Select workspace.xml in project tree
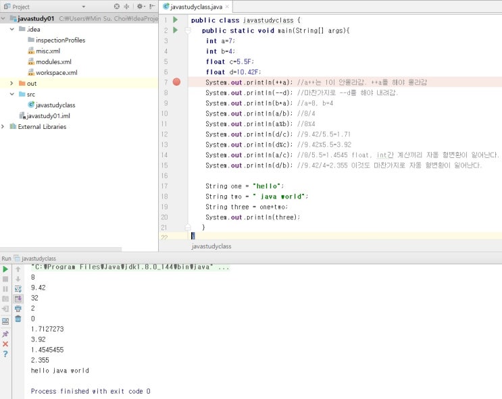 57,72
